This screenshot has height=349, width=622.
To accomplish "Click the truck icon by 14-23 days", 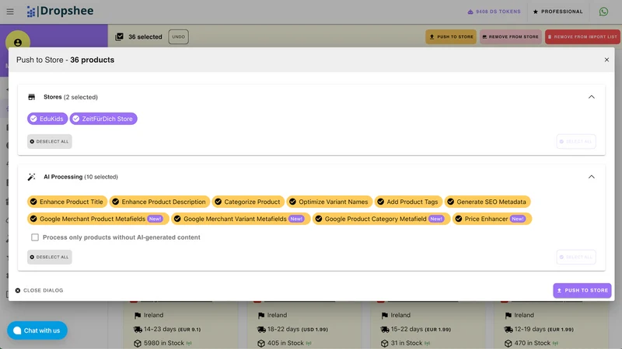I will (x=138, y=329).
